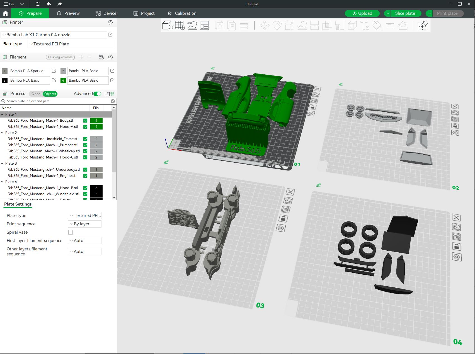The width and height of the screenshot is (475, 354).
Task: Open the Slice plate options arrow
Action: [387, 13]
